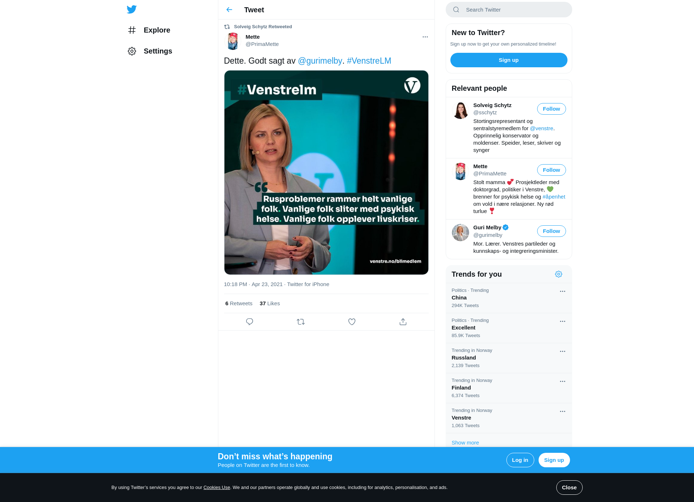This screenshot has height=502, width=694.
Task: Share the tweet via share icon
Action: coord(403,322)
